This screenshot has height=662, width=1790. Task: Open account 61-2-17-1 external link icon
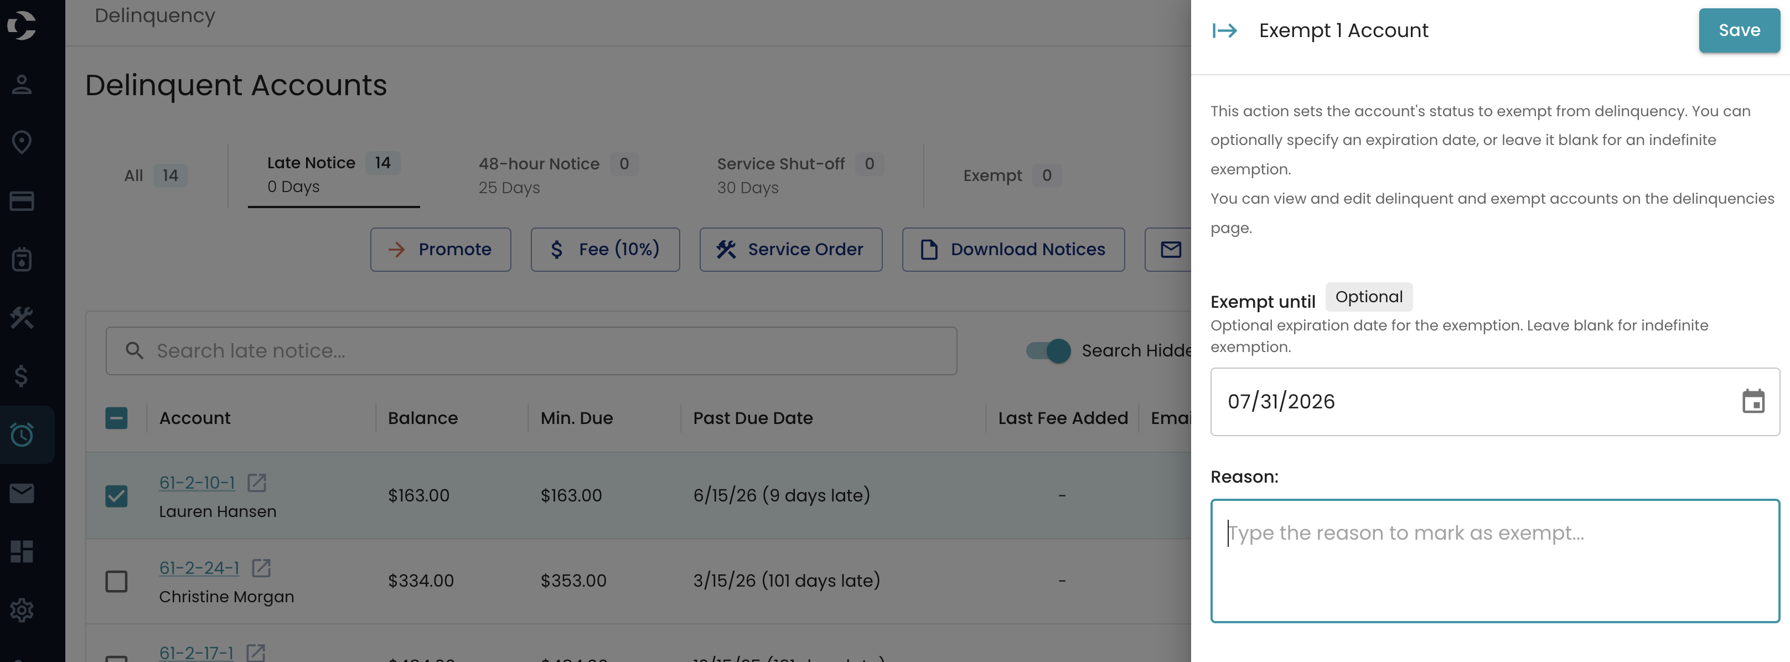pyautogui.click(x=256, y=653)
